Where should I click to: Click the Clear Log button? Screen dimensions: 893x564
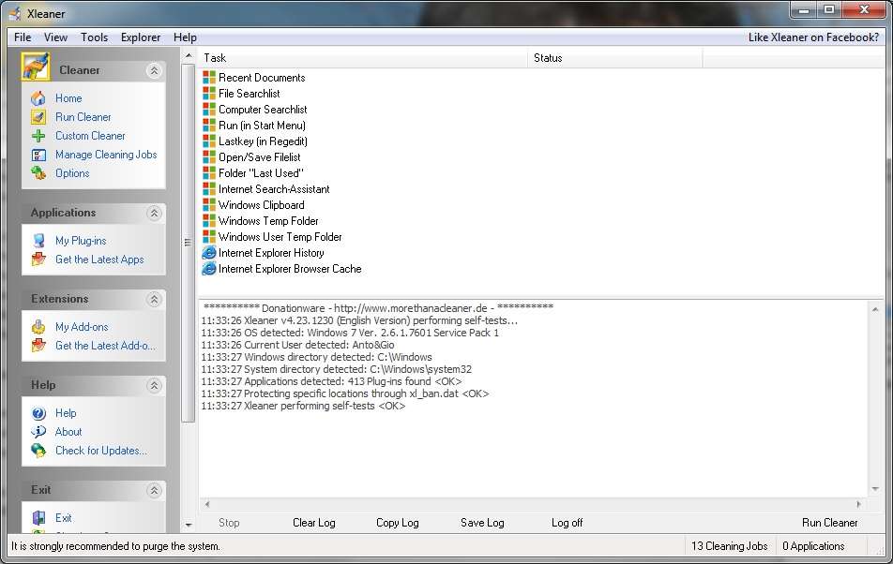pyautogui.click(x=314, y=523)
